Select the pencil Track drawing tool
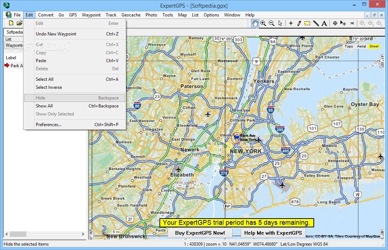 (299, 23)
